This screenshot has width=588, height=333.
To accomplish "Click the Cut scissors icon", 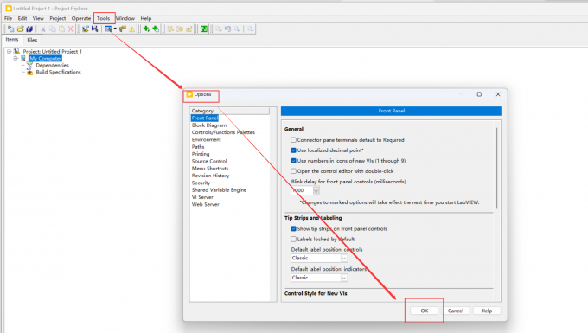I will click(43, 29).
